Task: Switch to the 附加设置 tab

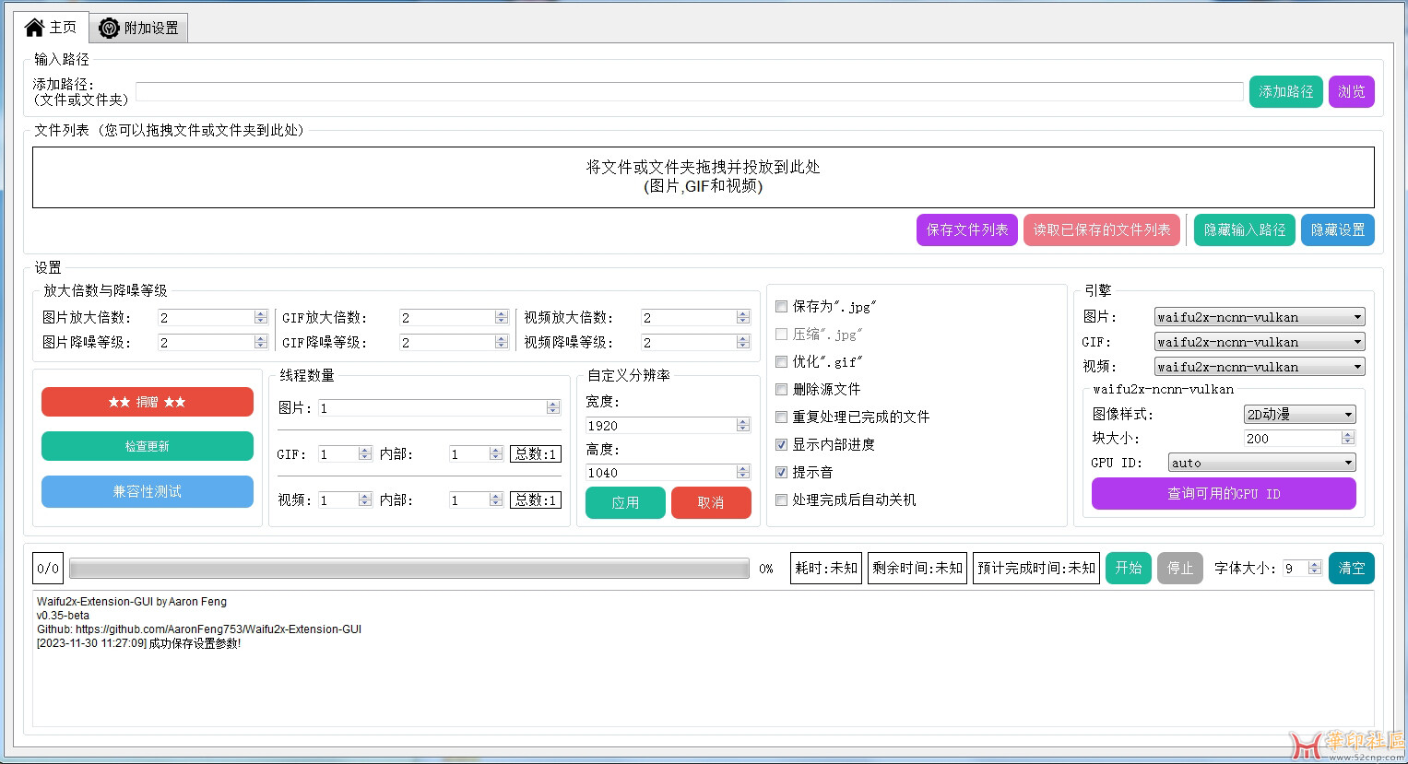Action: tap(139, 29)
